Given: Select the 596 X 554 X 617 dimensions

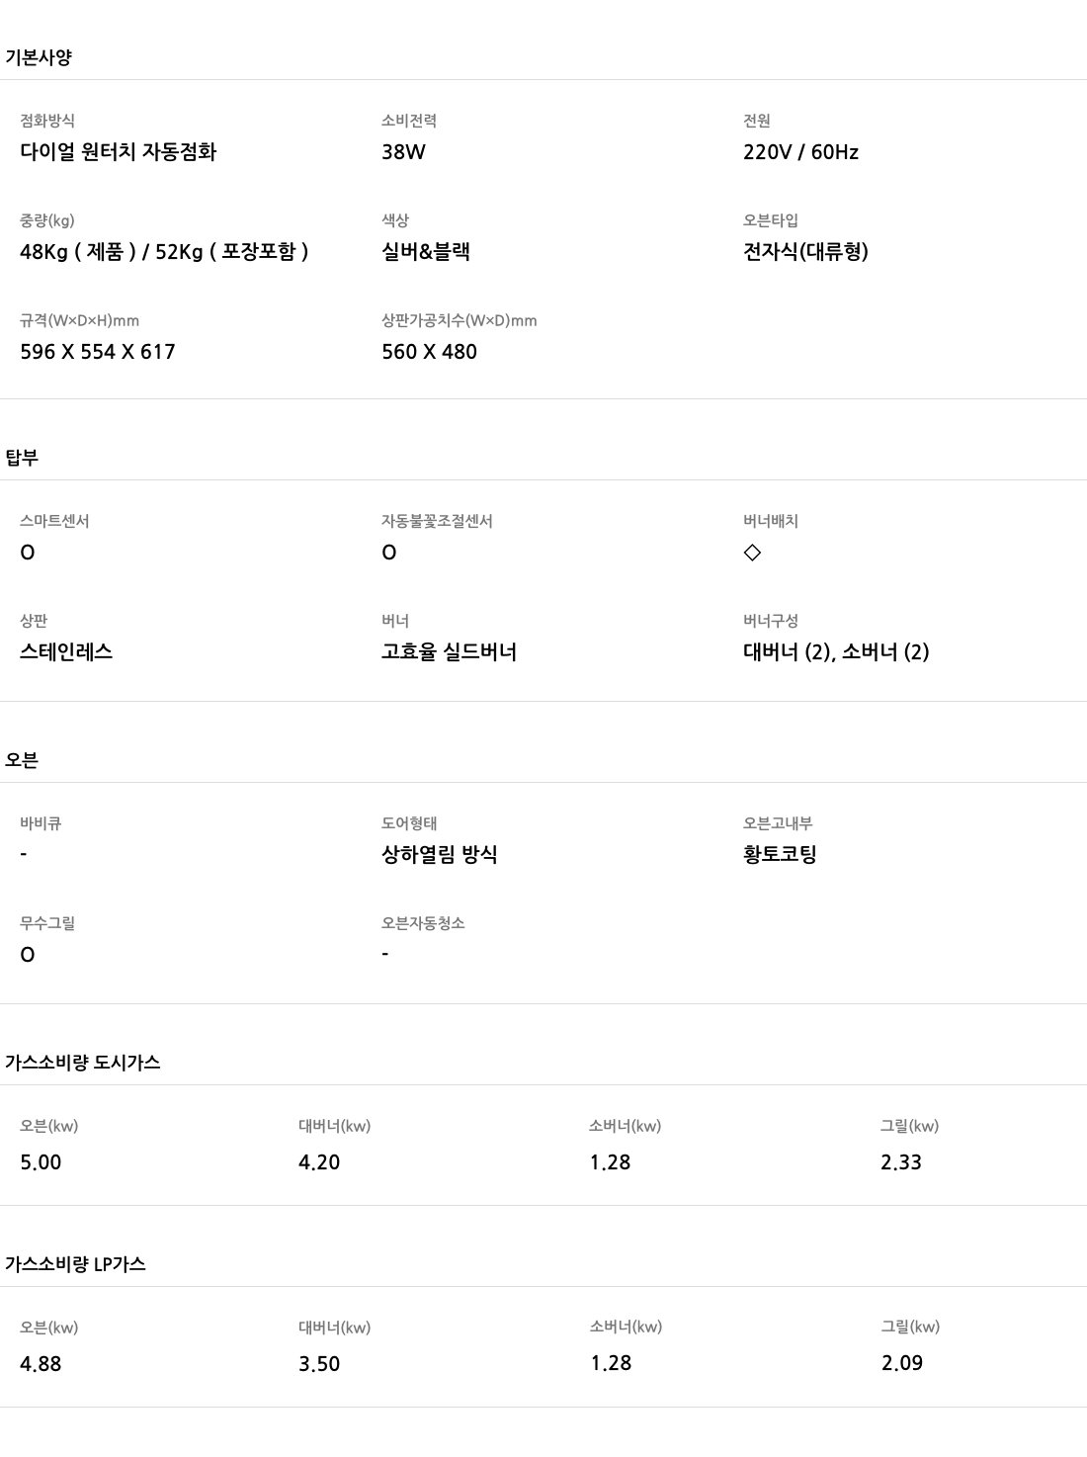Looking at the screenshot, I should coord(98,352).
